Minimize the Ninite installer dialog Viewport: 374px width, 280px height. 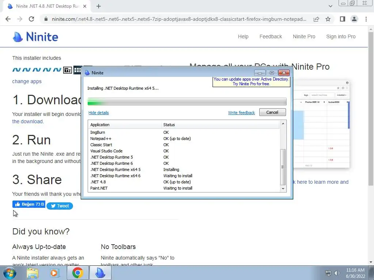click(x=260, y=73)
